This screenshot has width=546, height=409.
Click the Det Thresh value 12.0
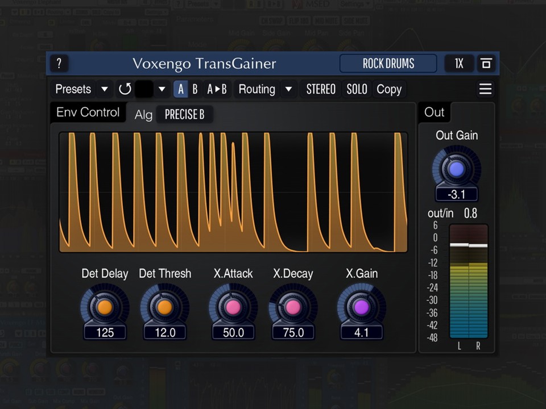pos(165,332)
